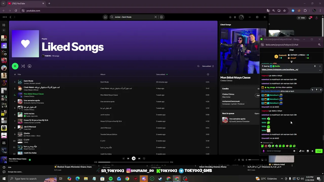
Task: Pause playback in bottom player bar
Action: click(x=133, y=158)
